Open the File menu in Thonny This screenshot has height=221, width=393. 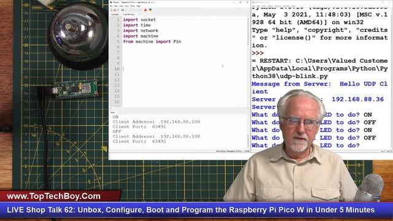click(x=111, y=6)
